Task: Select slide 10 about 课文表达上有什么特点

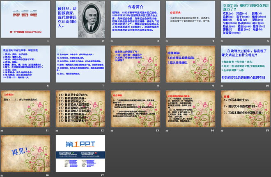Action: [x=246, y=64]
